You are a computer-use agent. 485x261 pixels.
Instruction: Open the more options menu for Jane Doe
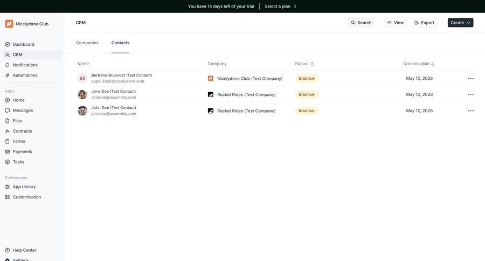click(x=471, y=94)
